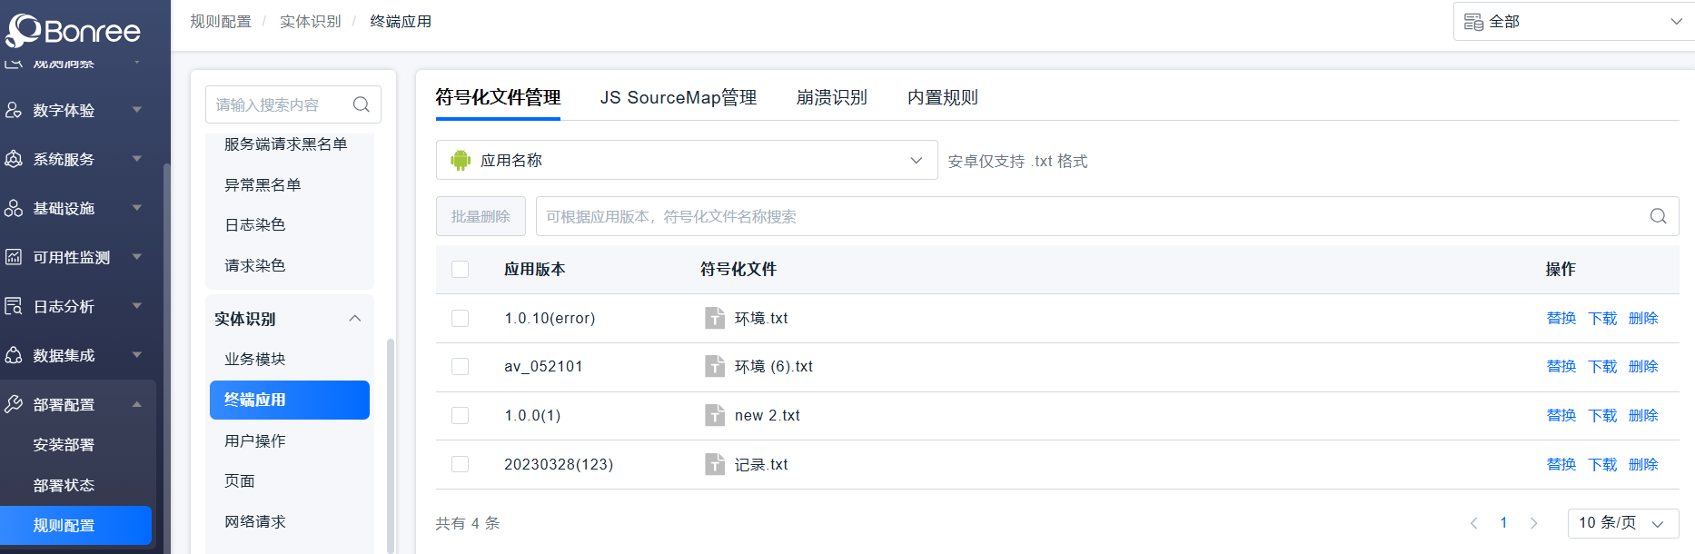Check the row for version 1.0.10(error)
The height and width of the screenshot is (554, 1695).
click(x=461, y=318)
